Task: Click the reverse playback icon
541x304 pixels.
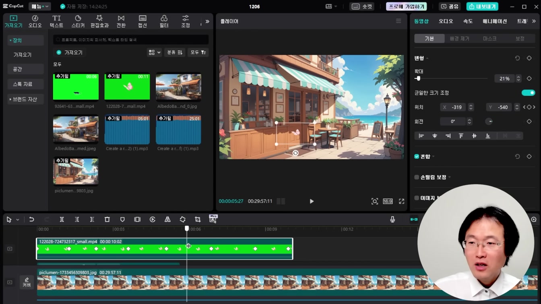Action: coord(153,220)
